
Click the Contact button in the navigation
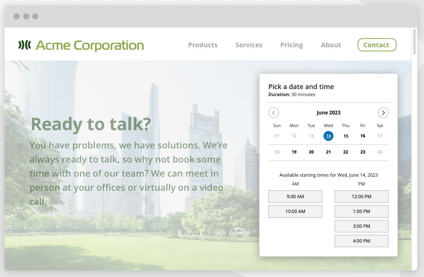click(x=377, y=45)
